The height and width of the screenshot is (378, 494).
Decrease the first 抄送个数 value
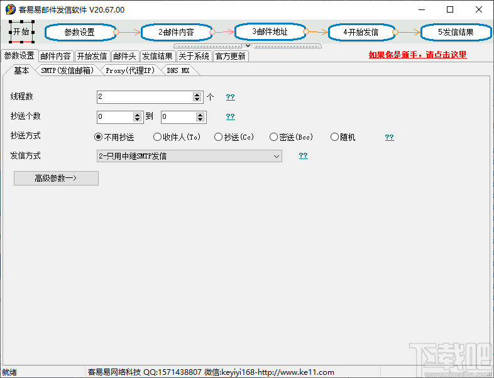(138, 119)
